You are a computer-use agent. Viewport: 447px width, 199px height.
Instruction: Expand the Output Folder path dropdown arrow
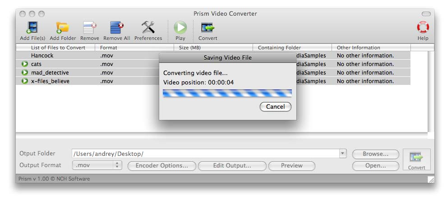pyautogui.click(x=343, y=154)
